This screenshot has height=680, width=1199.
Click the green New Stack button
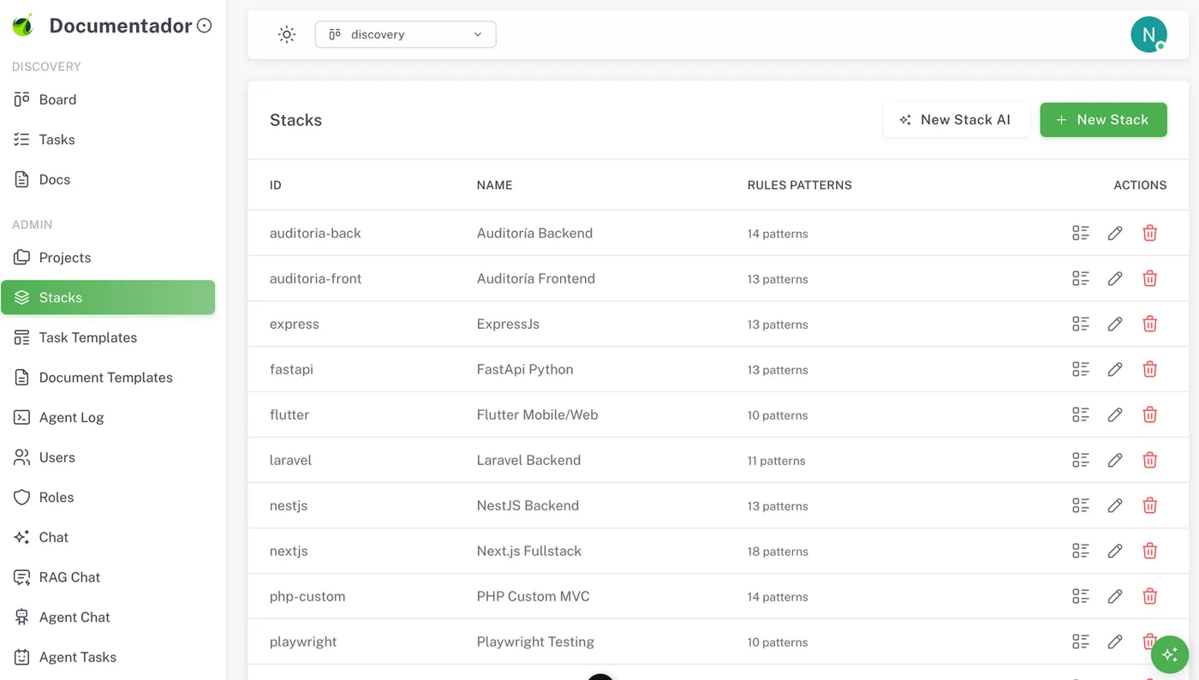1103,120
